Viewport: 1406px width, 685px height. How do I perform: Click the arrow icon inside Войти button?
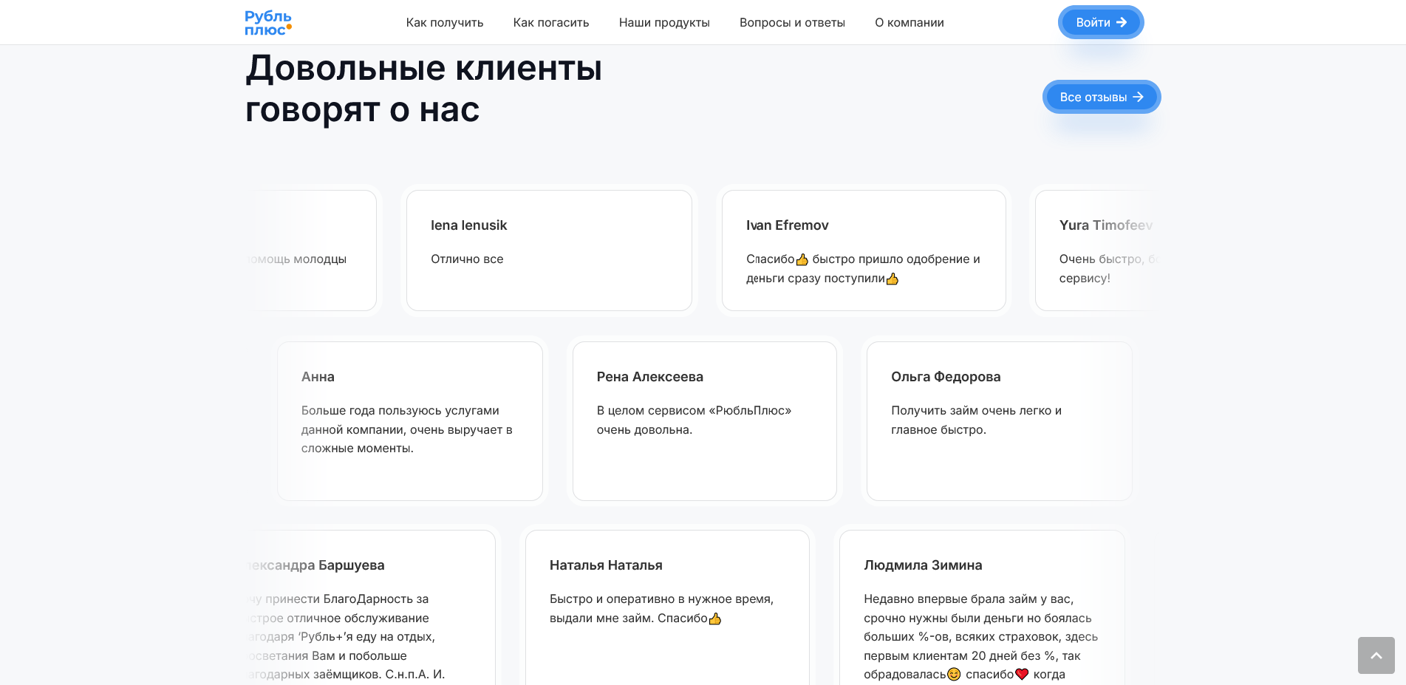(x=1122, y=22)
